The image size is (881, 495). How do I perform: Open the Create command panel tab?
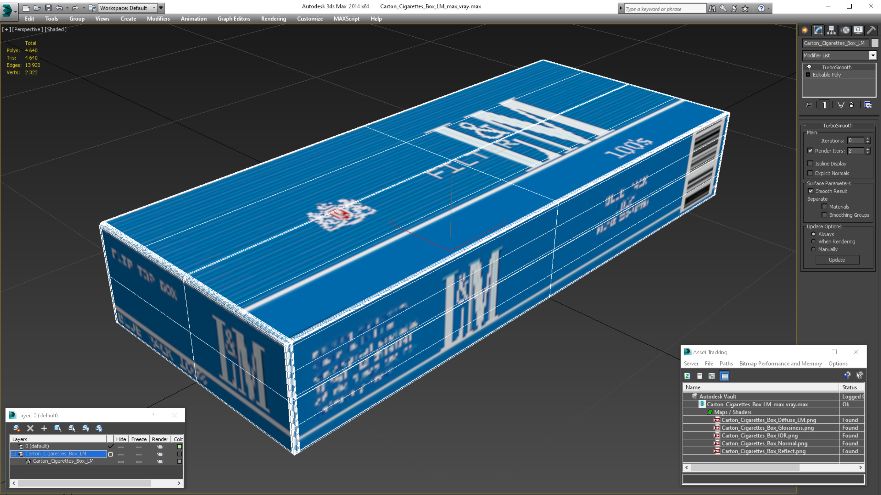coord(805,30)
